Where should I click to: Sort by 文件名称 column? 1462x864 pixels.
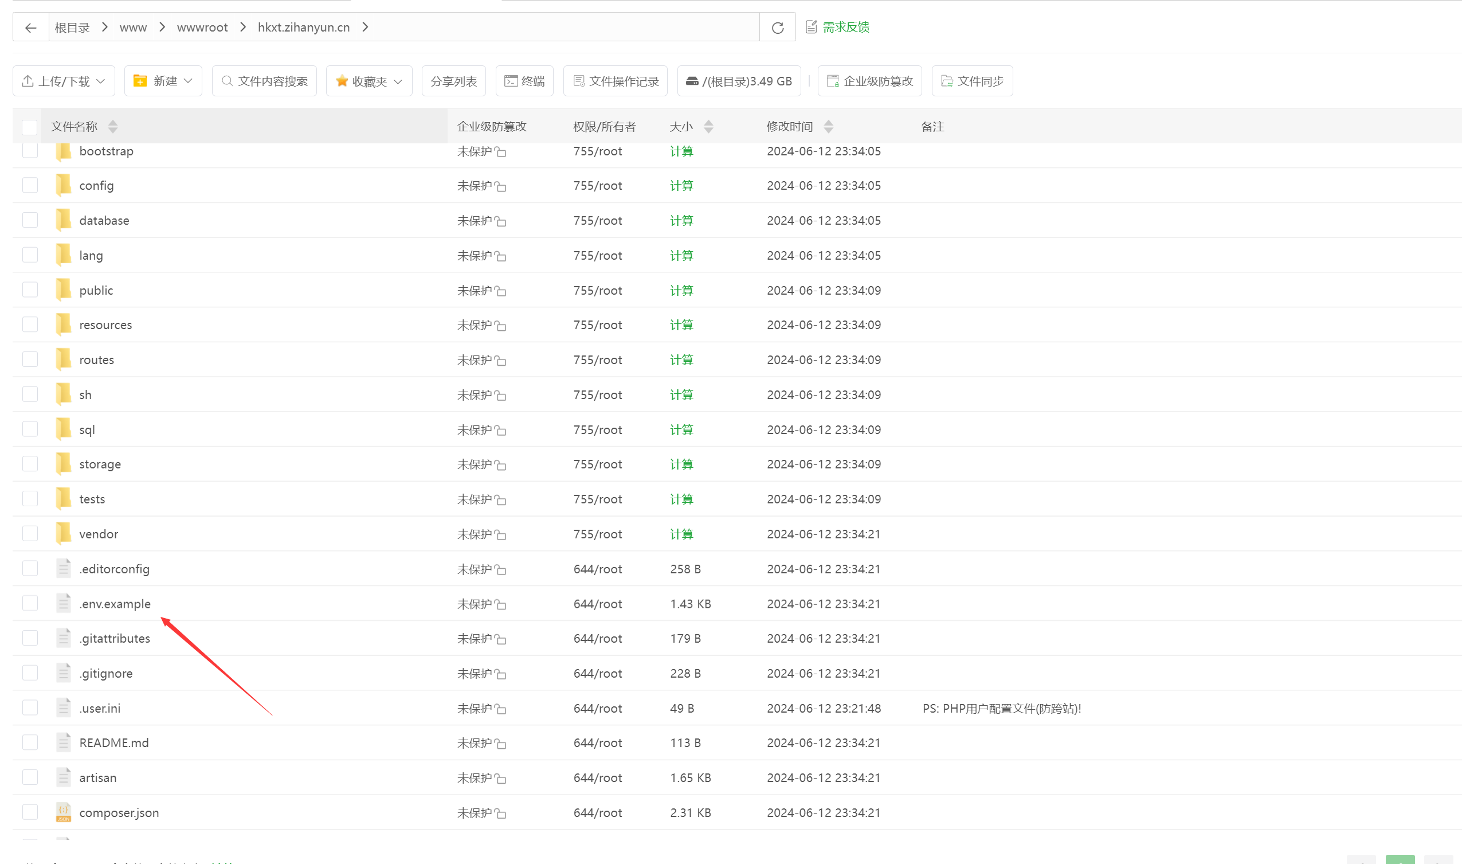click(113, 126)
